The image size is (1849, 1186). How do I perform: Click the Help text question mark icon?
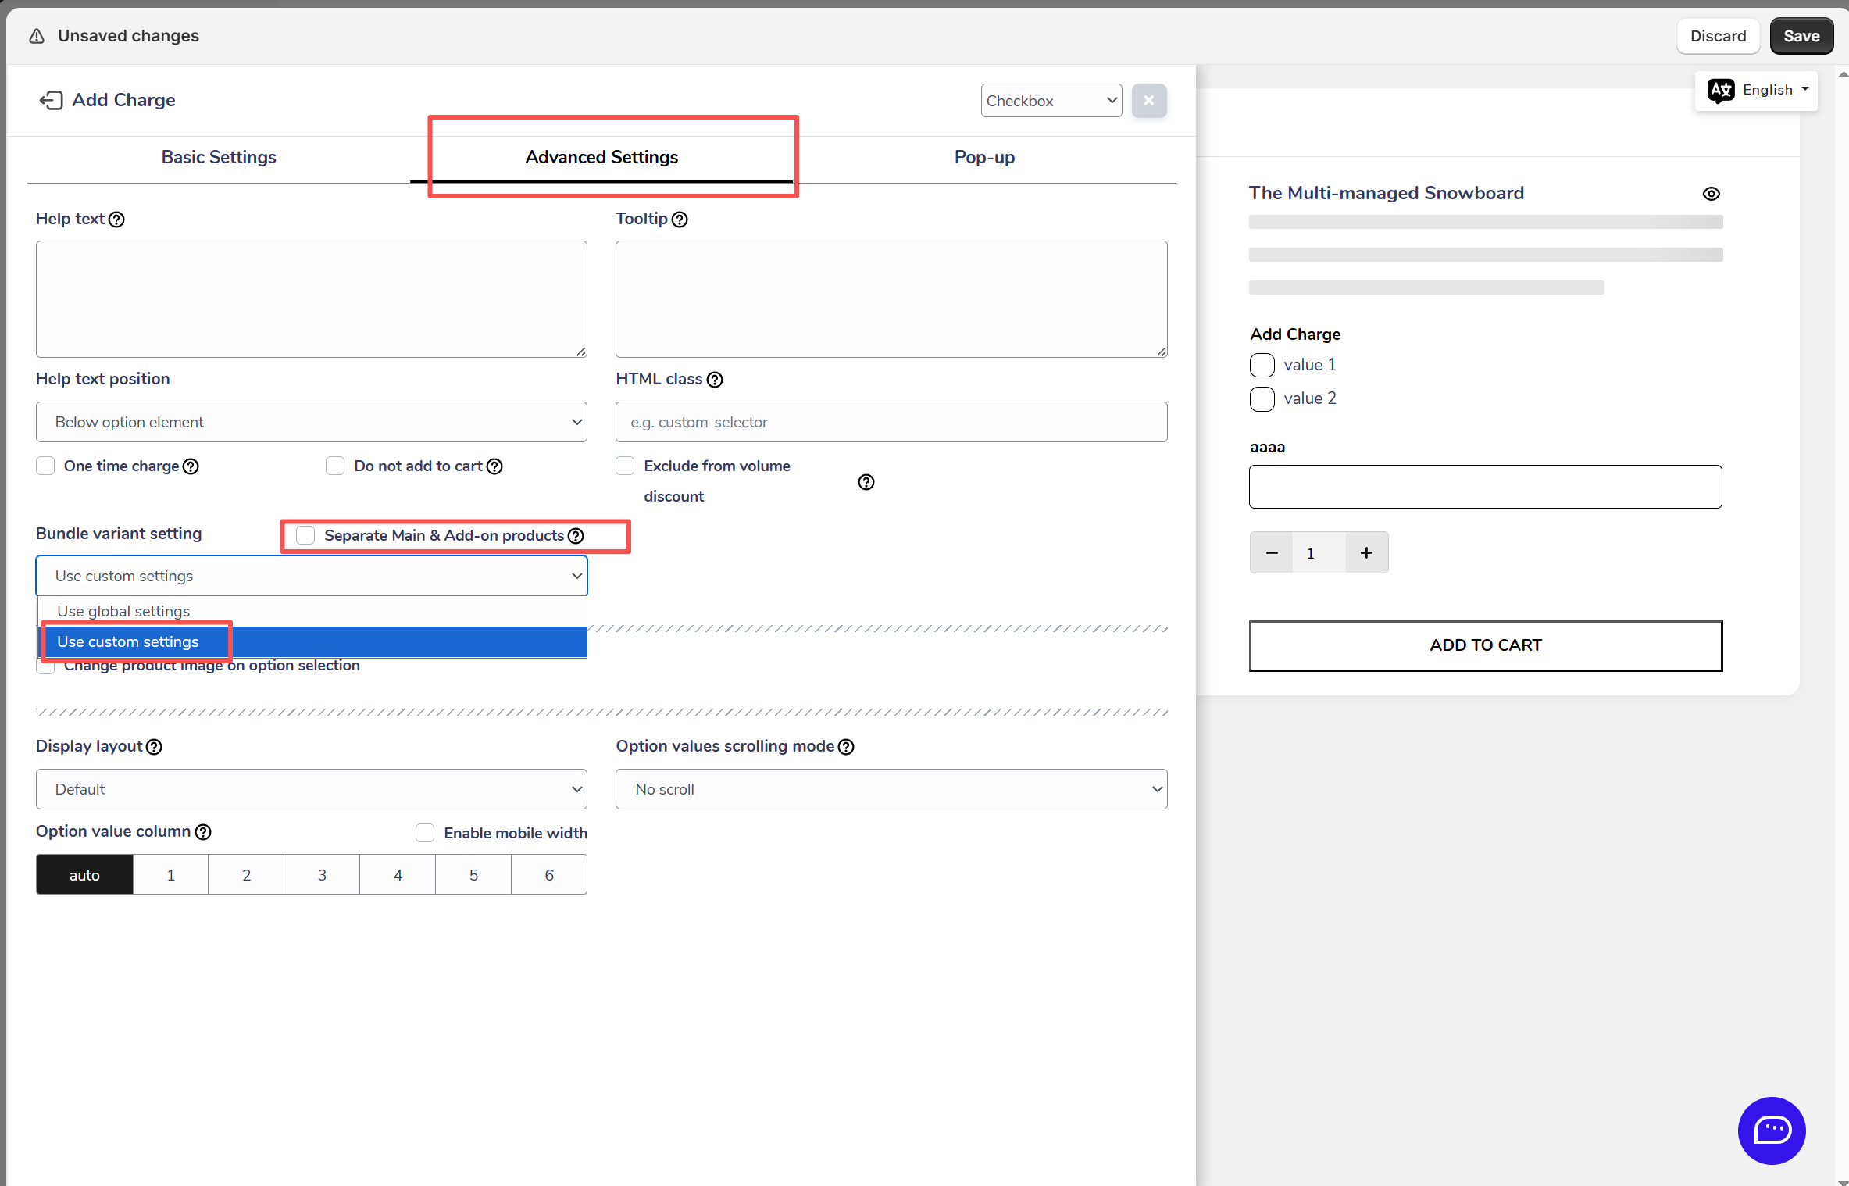(116, 220)
